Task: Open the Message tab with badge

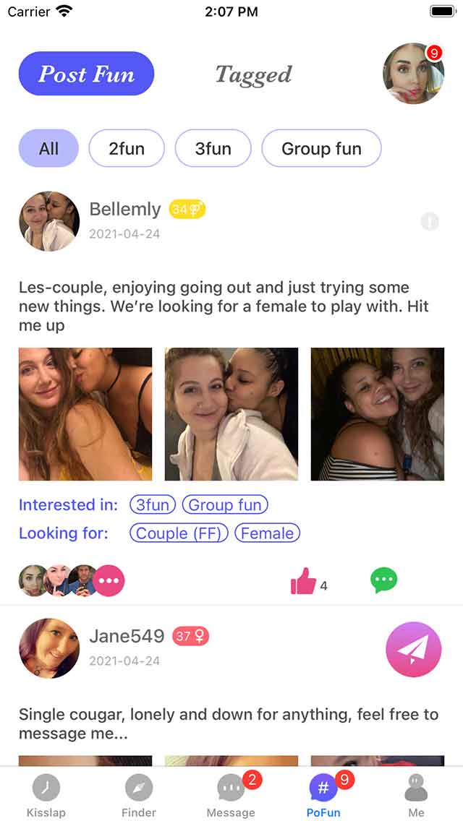Action: coord(231,795)
